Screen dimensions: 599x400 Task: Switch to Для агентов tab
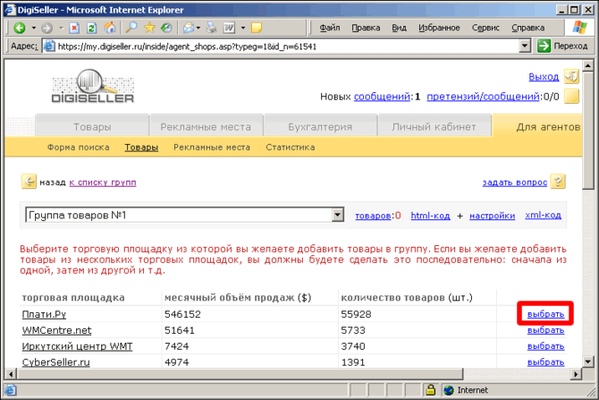538,126
